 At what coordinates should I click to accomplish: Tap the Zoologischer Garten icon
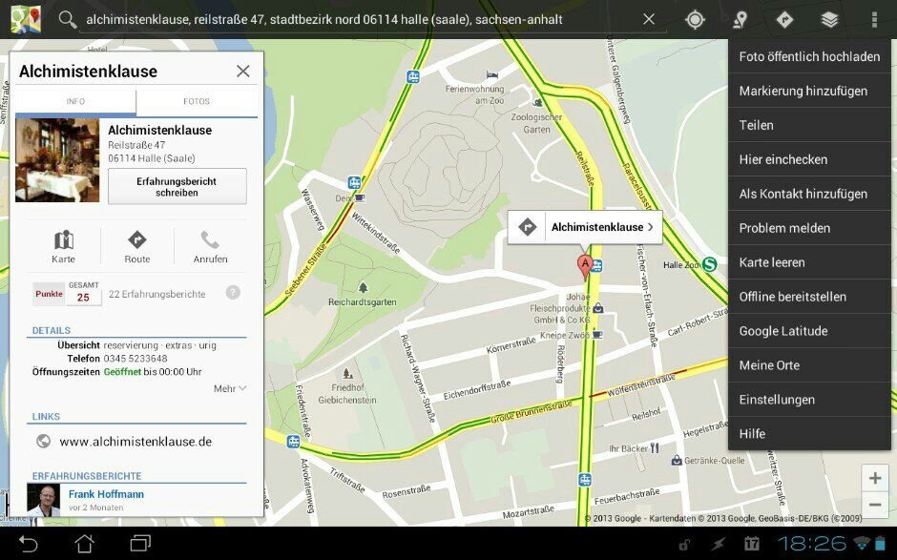538,103
